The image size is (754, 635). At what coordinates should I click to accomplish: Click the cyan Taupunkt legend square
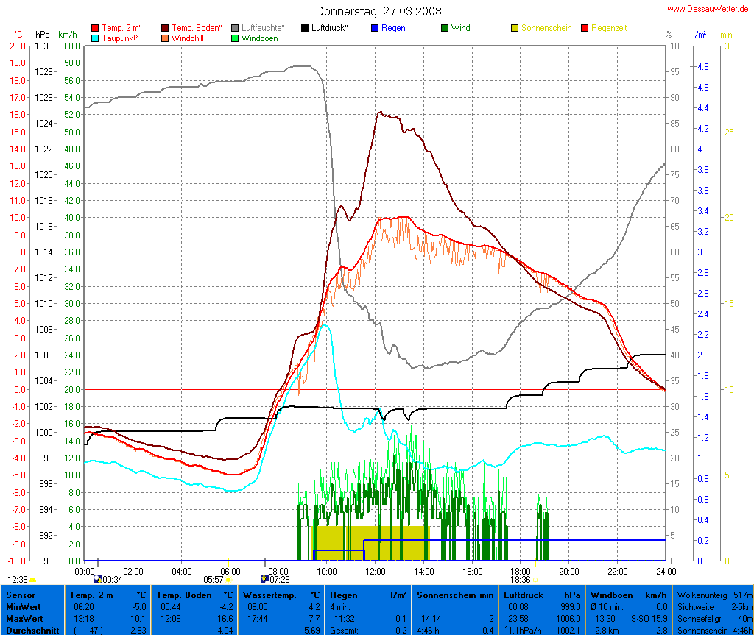(x=95, y=38)
